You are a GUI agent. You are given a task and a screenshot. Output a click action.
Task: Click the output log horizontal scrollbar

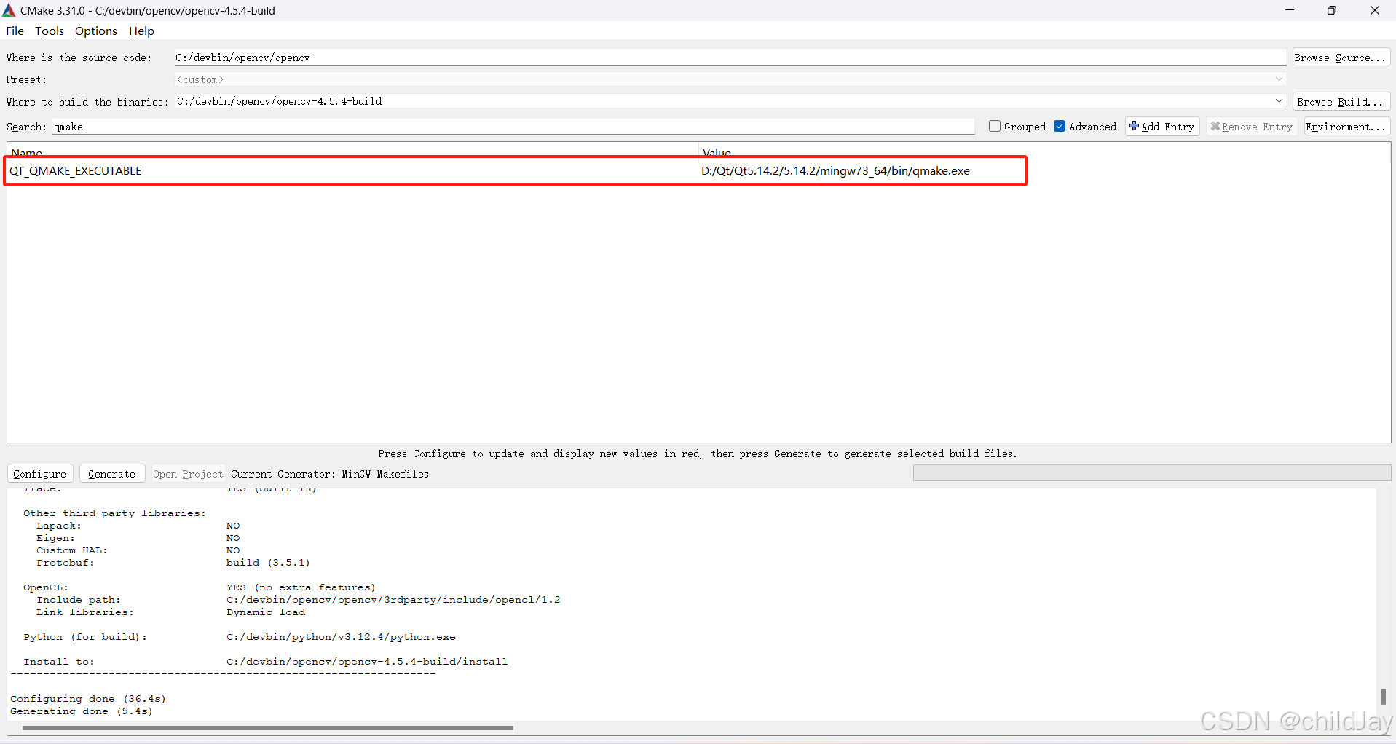[267, 727]
